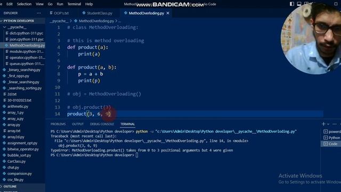Open queue.cpython-311 file in explorer
This screenshot has height=192, width=341.
27,63
